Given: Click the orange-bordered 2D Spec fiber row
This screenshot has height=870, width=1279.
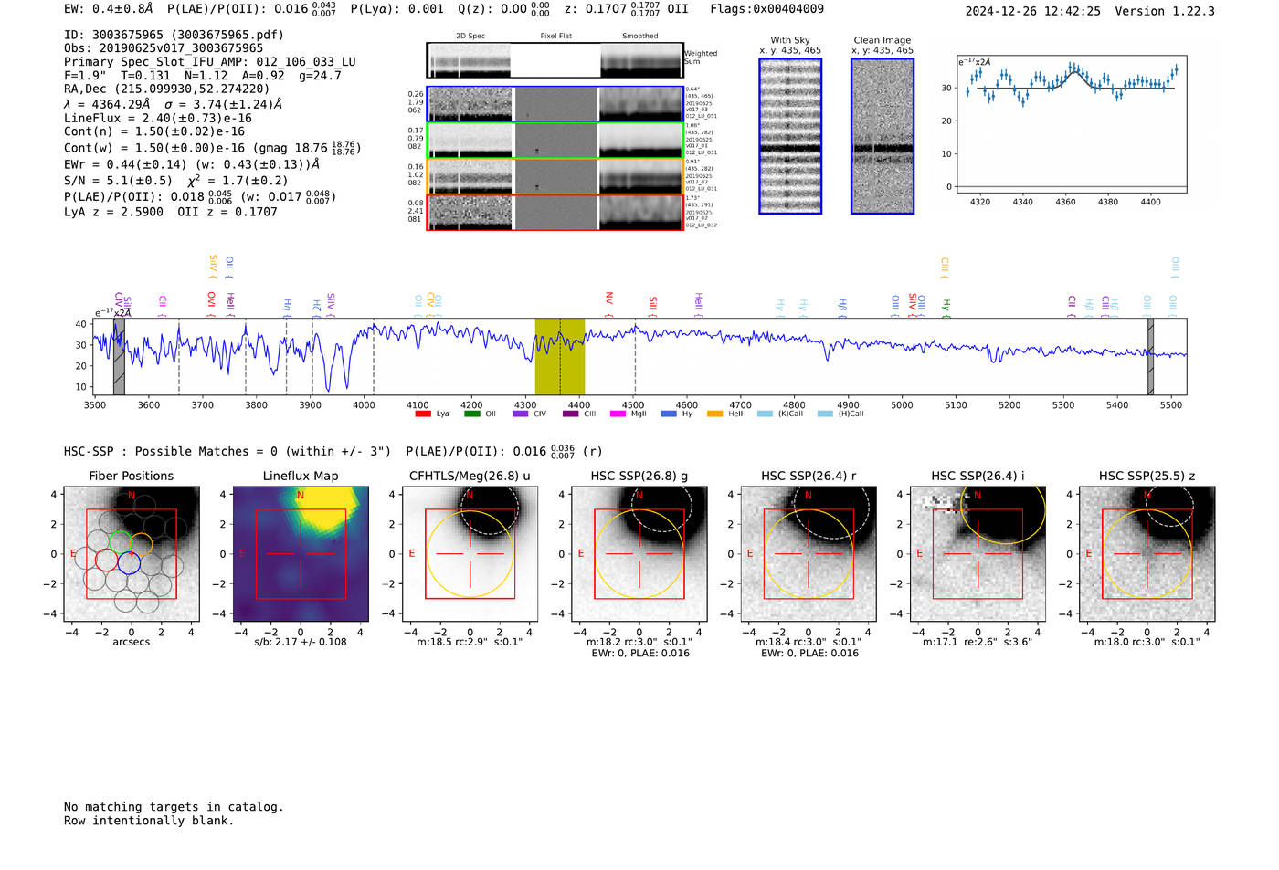Looking at the screenshot, I should (x=555, y=177).
